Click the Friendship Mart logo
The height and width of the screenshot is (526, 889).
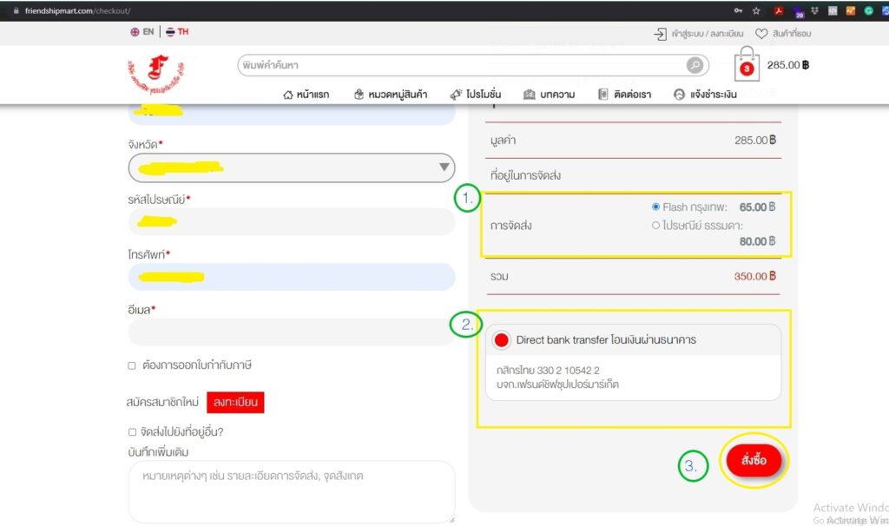[x=156, y=75]
